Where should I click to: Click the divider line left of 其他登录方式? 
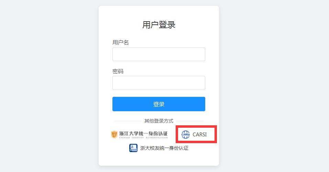pos(128,121)
